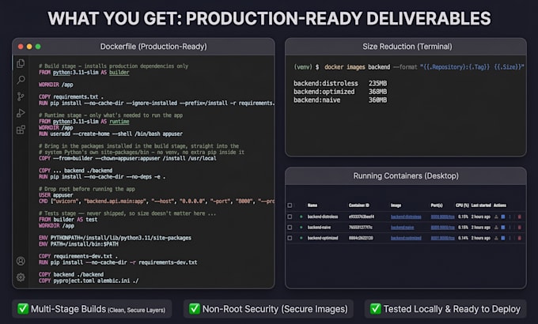Click the 'Size Reduction (Terminal)' panel title

pyautogui.click(x=407, y=47)
